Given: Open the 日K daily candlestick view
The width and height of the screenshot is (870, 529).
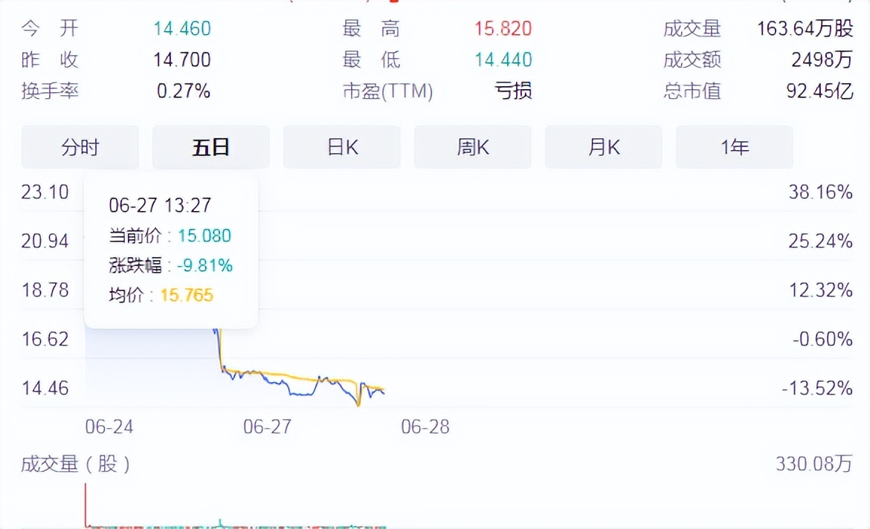Looking at the screenshot, I should point(341,147).
